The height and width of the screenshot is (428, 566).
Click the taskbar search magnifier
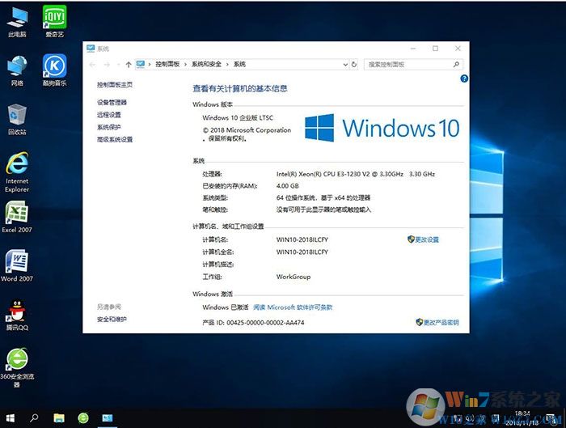point(34,417)
